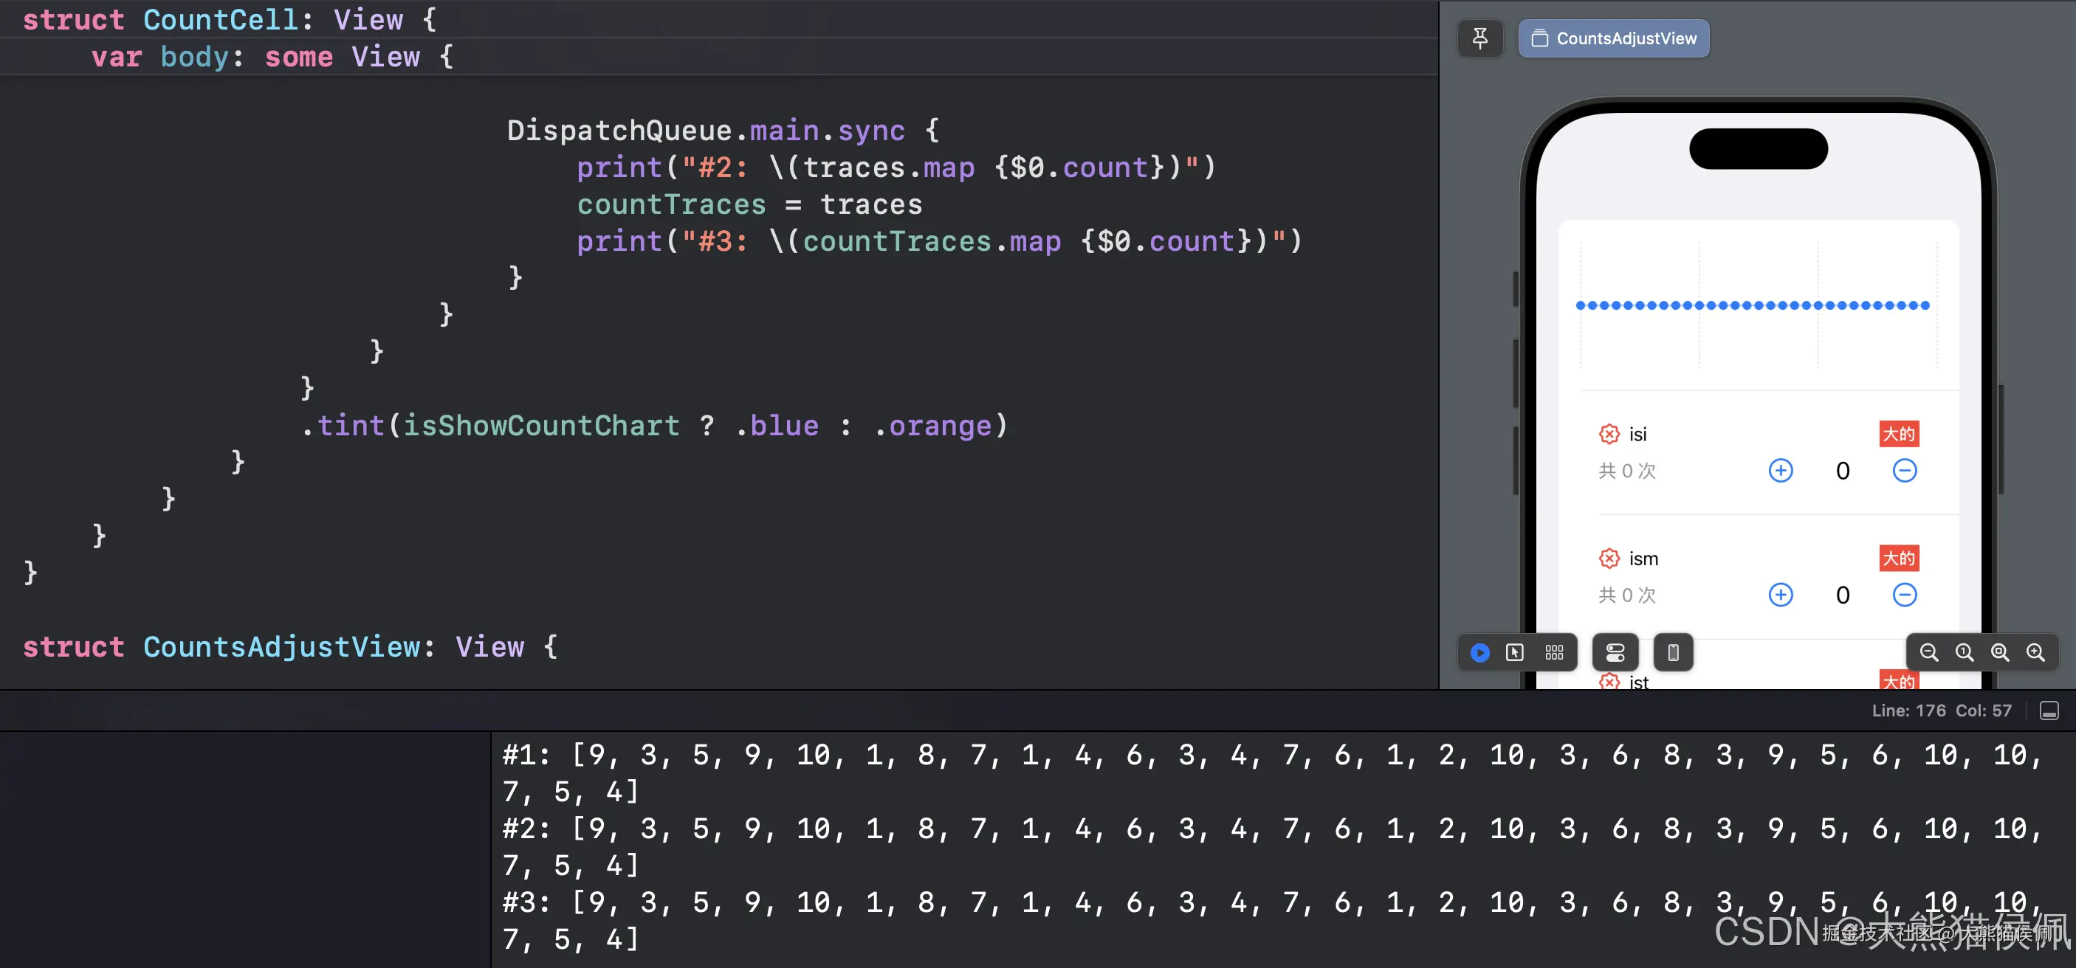Open canvas device settings toggles
2076x968 pixels.
1615,652
